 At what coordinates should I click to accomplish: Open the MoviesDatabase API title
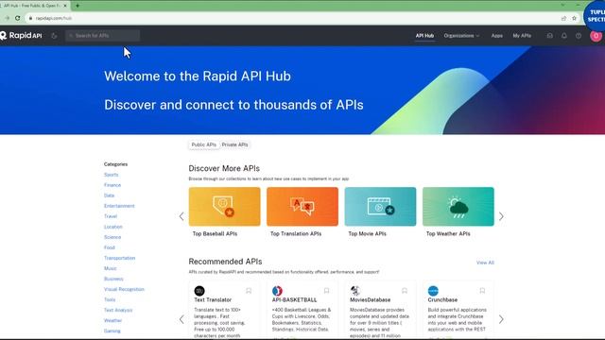coord(370,300)
